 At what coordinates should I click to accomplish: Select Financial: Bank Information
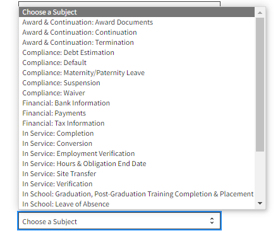pos(136,103)
